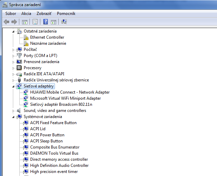Collapse the Sieťové adaptéry category
The width and height of the screenshot is (217, 176).
pyautogui.click(x=14, y=86)
